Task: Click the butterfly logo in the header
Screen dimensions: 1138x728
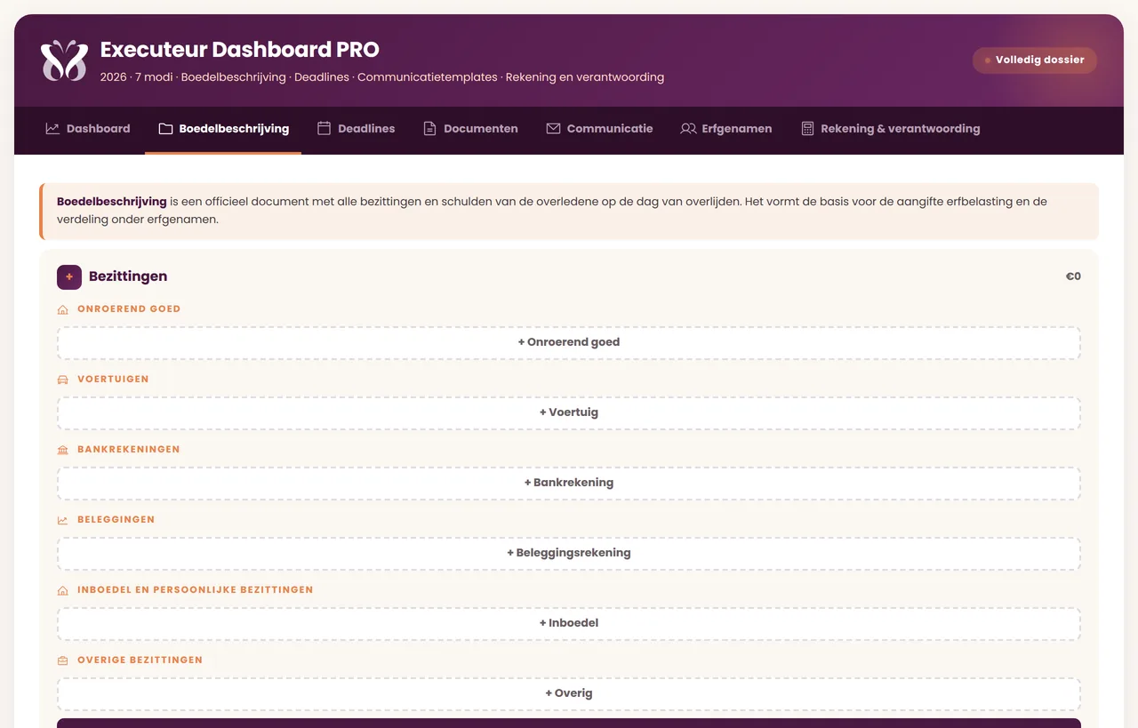Action: coord(64,60)
